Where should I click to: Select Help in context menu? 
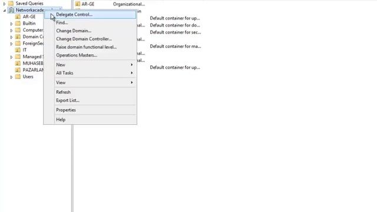click(90, 120)
